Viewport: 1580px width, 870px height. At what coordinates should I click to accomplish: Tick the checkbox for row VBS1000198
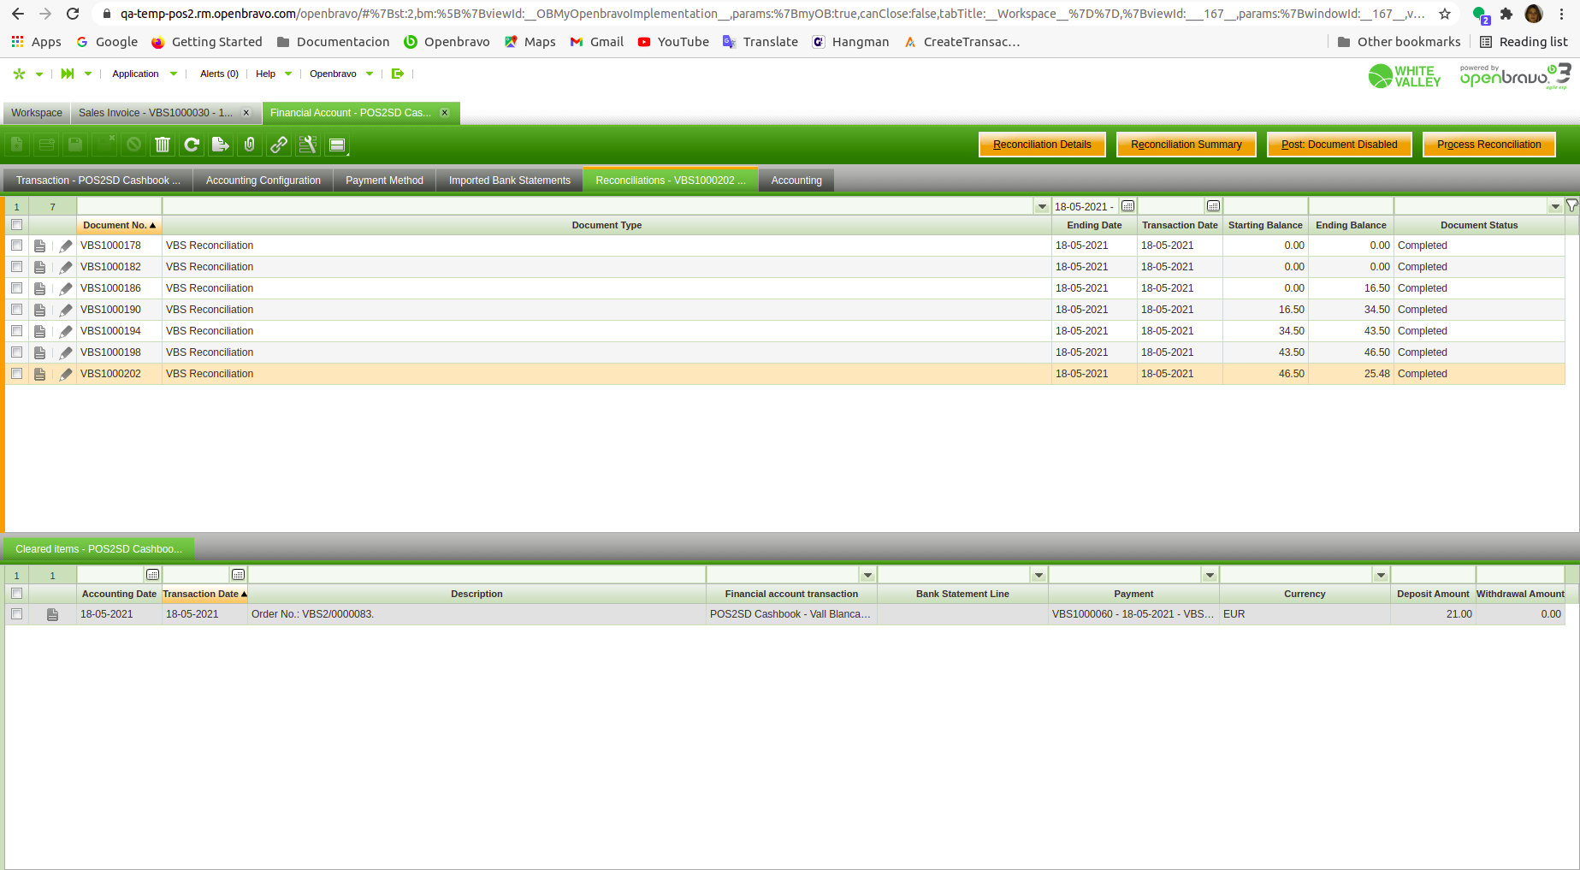(x=16, y=352)
